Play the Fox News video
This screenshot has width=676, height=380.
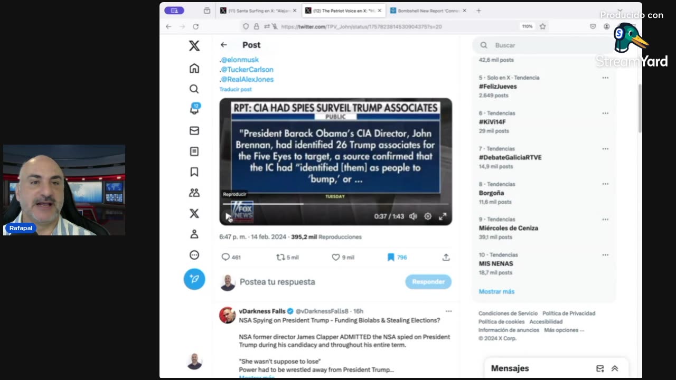(x=228, y=216)
